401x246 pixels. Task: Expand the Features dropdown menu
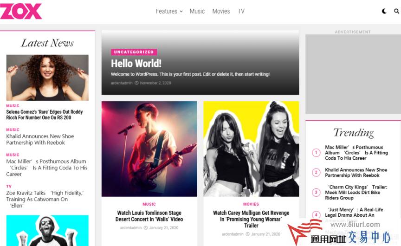(169, 11)
